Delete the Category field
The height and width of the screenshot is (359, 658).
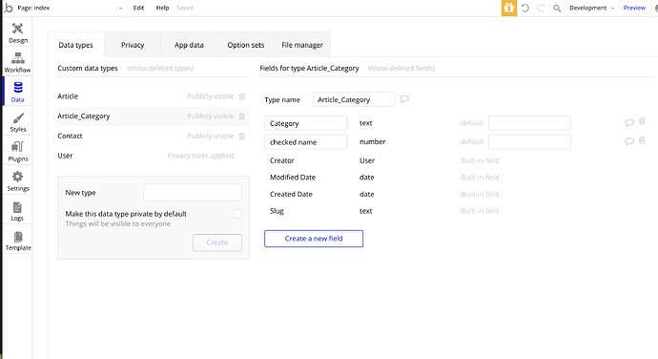(x=642, y=121)
